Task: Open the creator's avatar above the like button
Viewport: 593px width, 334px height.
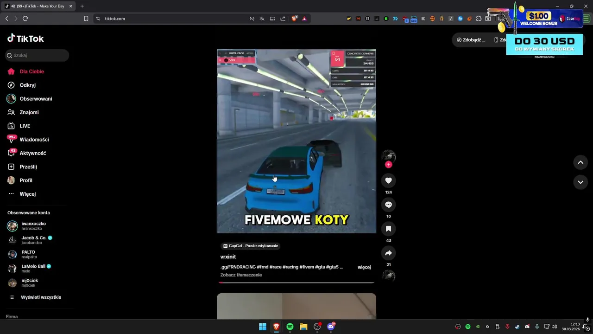Action: point(388,157)
